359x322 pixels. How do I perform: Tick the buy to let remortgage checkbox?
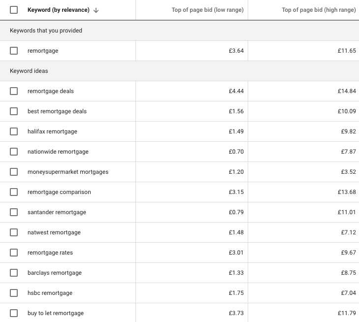(14, 313)
